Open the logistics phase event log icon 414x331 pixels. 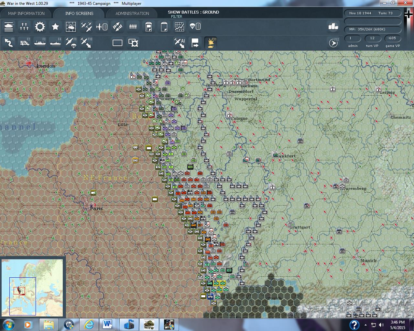pos(148,27)
